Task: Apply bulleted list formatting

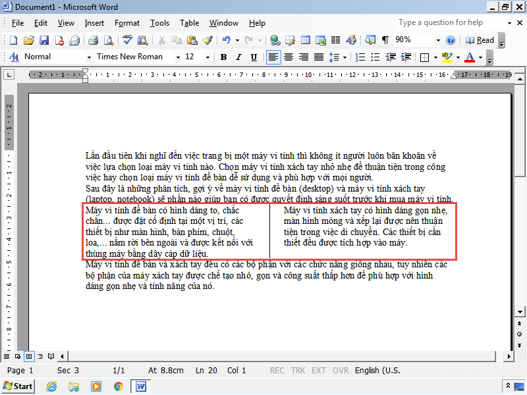Action: 375,57
